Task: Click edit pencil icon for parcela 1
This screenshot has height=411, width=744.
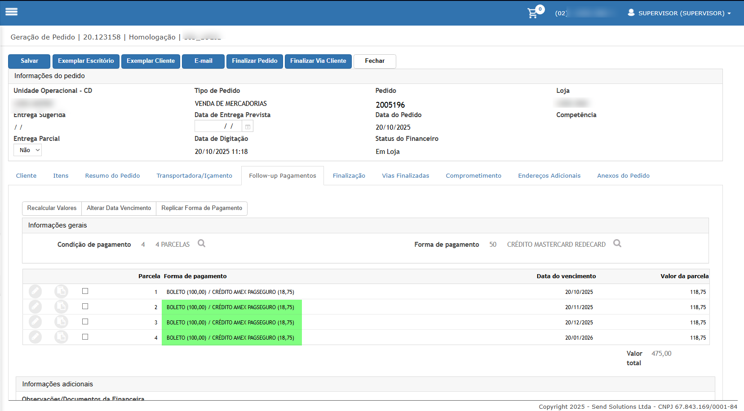Action: point(35,292)
